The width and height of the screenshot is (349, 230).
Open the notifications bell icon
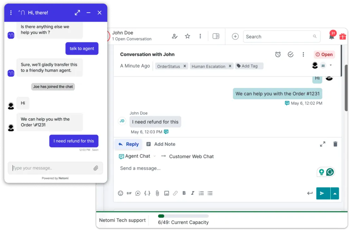[331, 37]
